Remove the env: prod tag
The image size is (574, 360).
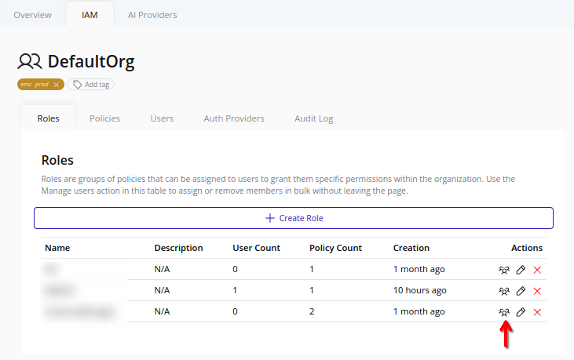57,85
